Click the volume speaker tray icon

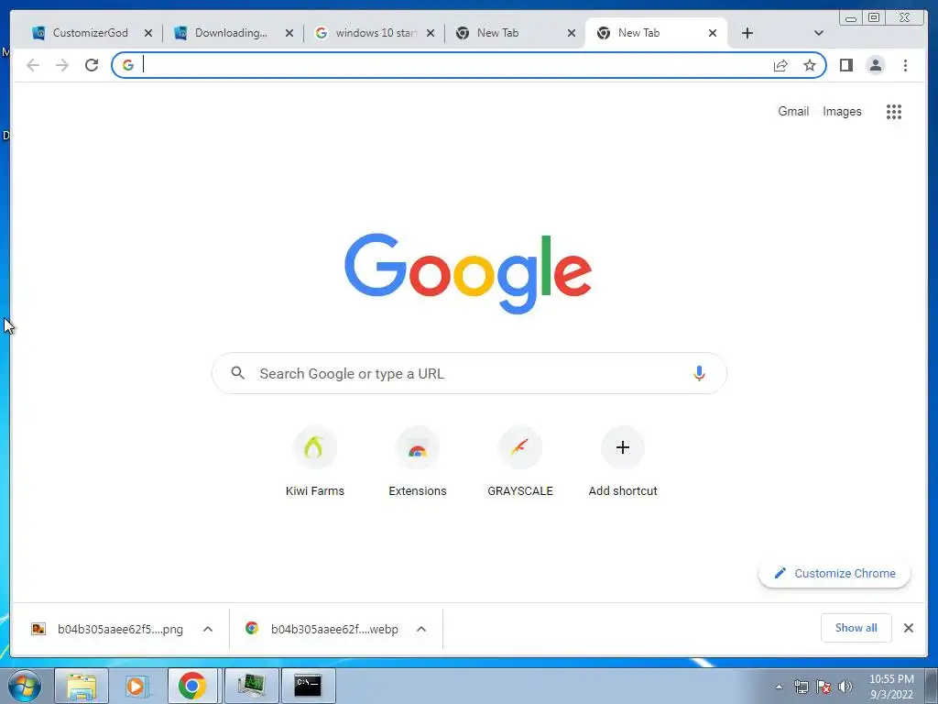pyautogui.click(x=845, y=687)
